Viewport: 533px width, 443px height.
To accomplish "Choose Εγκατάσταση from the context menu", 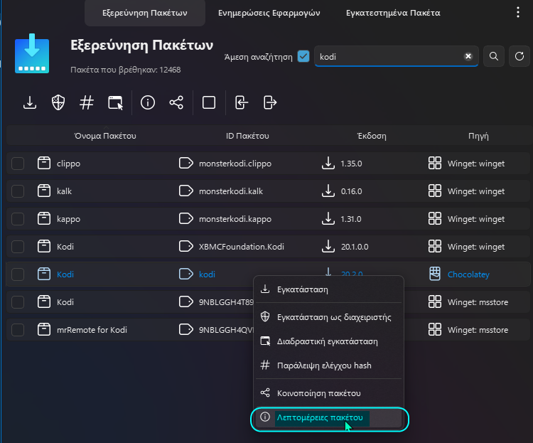I will click(328, 289).
